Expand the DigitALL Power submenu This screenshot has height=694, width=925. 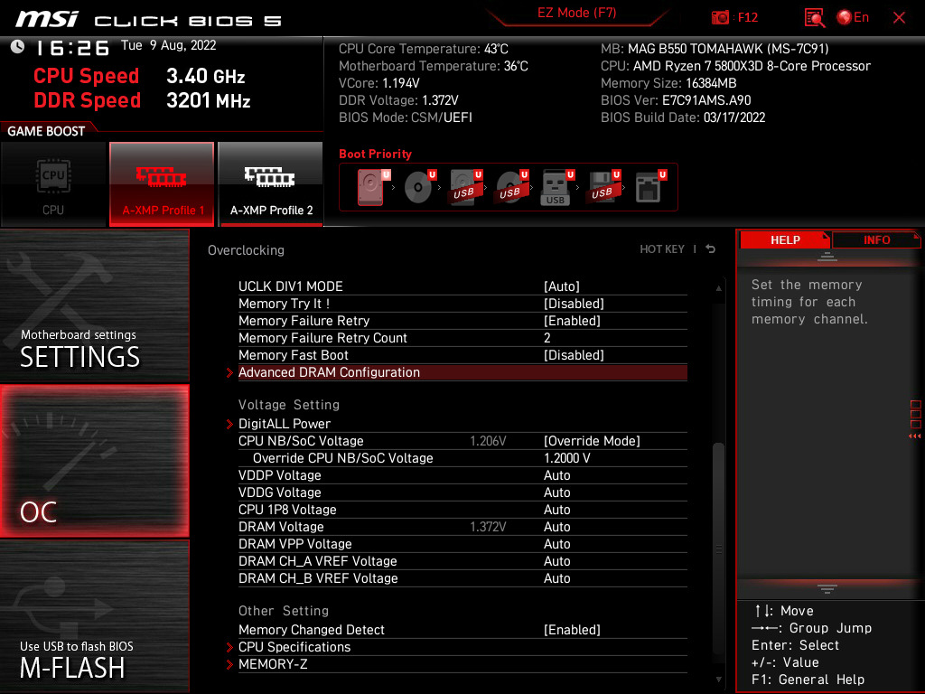coord(285,424)
